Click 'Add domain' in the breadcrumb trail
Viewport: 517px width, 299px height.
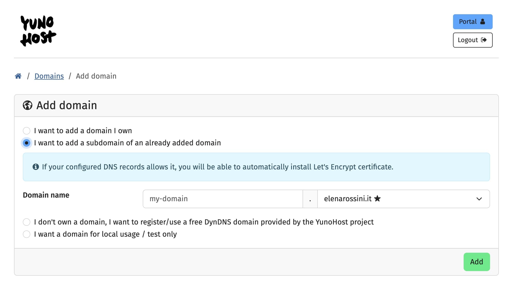click(96, 76)
